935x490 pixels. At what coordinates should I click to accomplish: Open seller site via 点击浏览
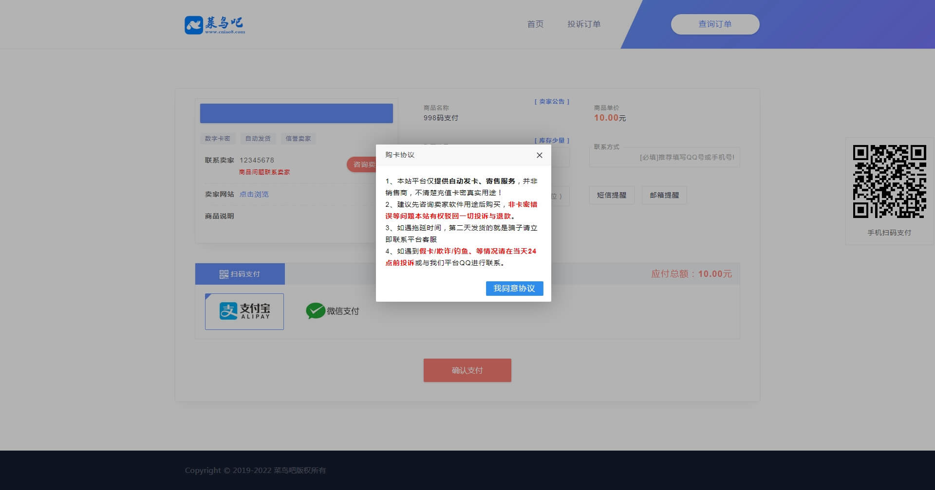(254, 194)
